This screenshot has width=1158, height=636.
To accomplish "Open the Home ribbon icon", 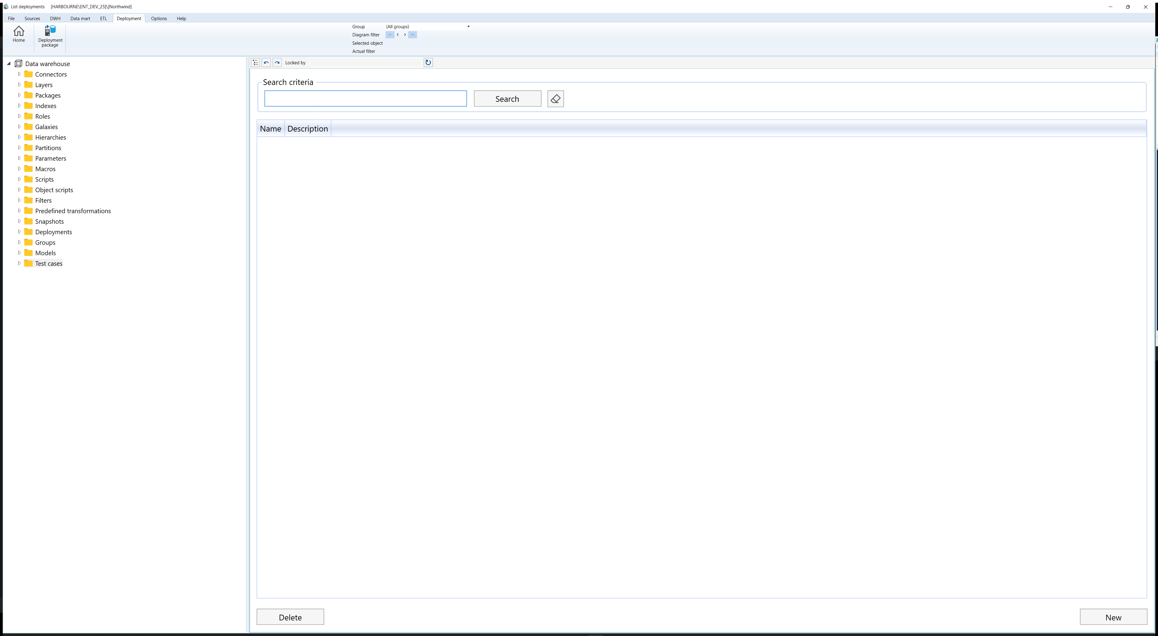I will [18, 34].
